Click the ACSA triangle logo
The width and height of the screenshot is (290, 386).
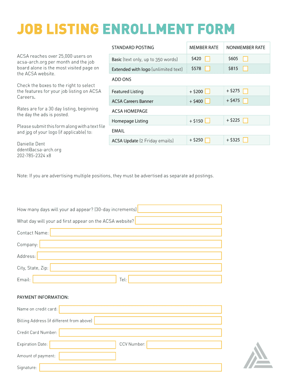coord(258,355)
